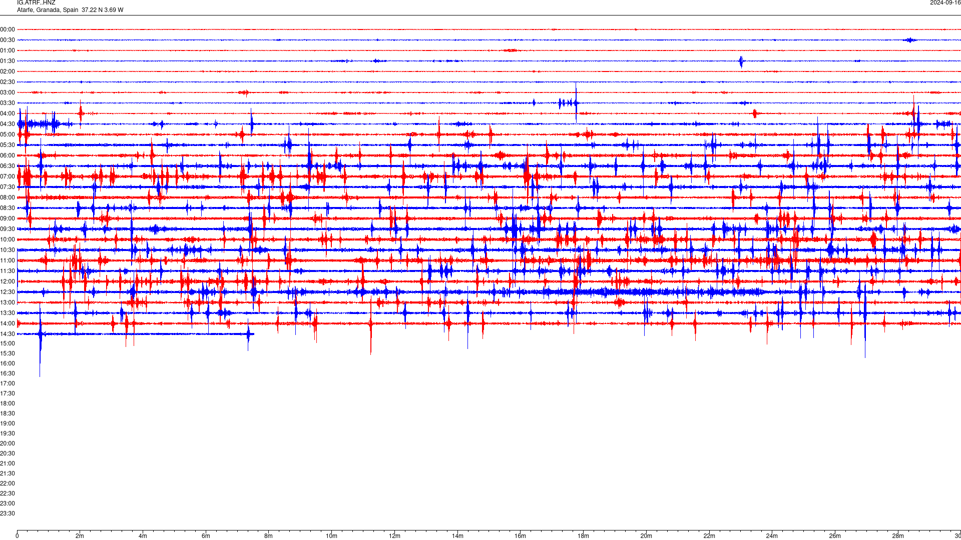The width and height of the screenshot is (961, 540).
Task: Select the 12:00 time row label
Action: [8, 281]
